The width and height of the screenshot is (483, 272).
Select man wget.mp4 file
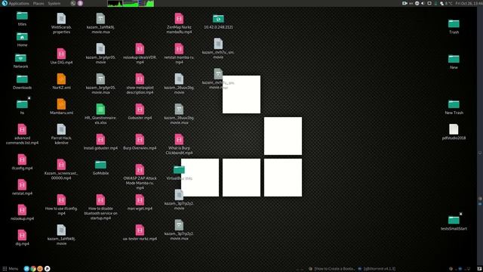(x=140, y=202)
